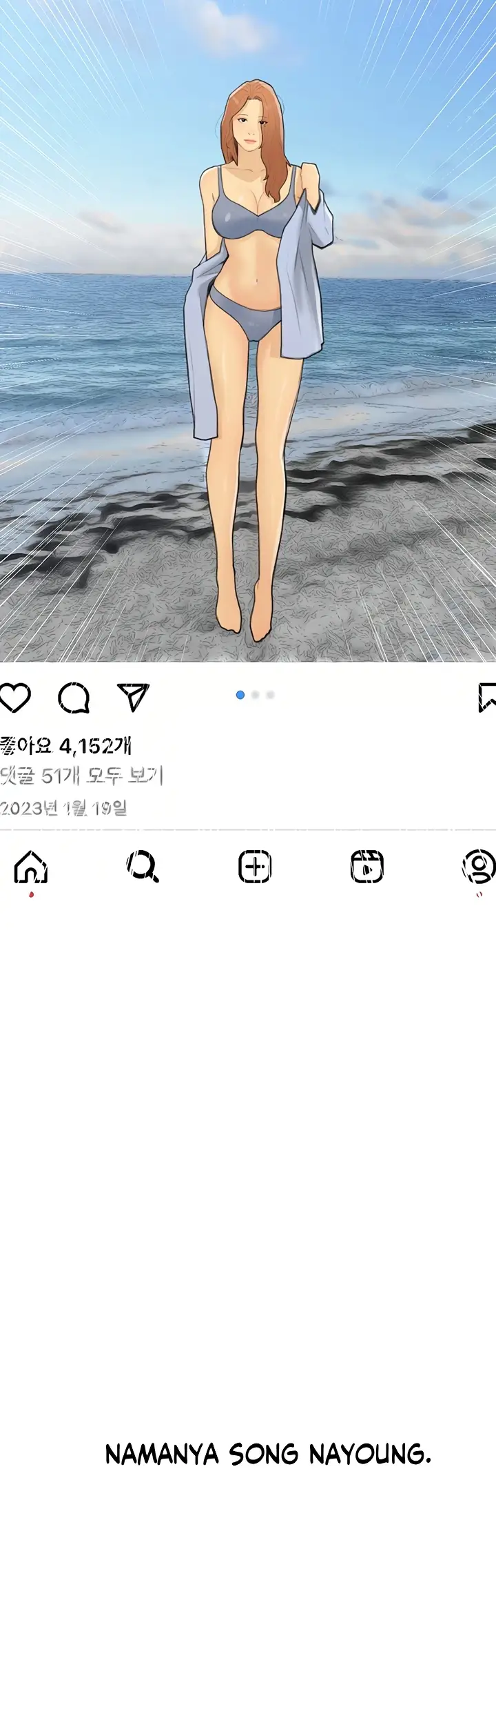The height and width of the screenshot is (1725, 496).
Task: Save post using bookmark icon
Action: click(487, 697)
